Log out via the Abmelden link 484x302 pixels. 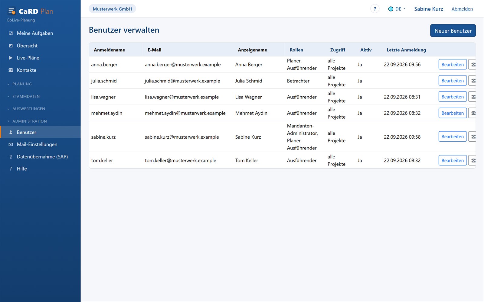coord(462,9)
